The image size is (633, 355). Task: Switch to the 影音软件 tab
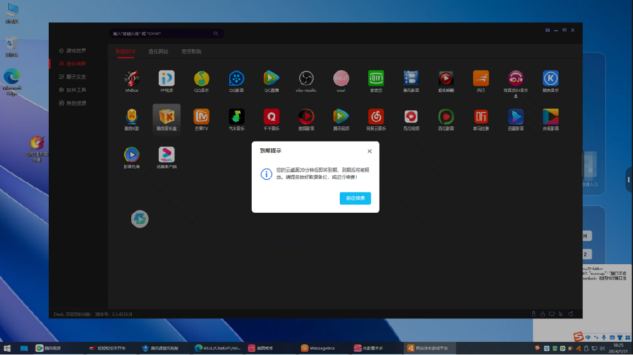(x=125, y=51)
